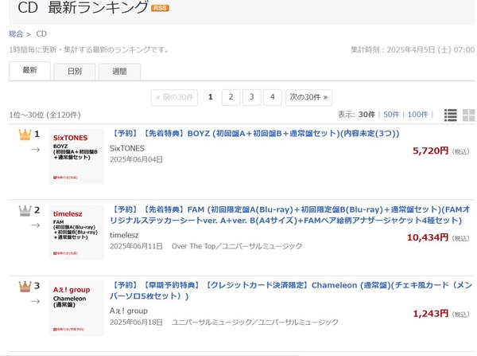Click the RSS feed icon
The height and width of the screenshot is (356, 477).
point(160,9)
